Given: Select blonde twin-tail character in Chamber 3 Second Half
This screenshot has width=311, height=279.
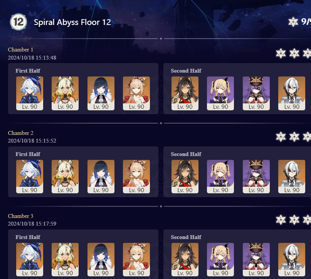Looking at the screenshot, I should 220,260.
